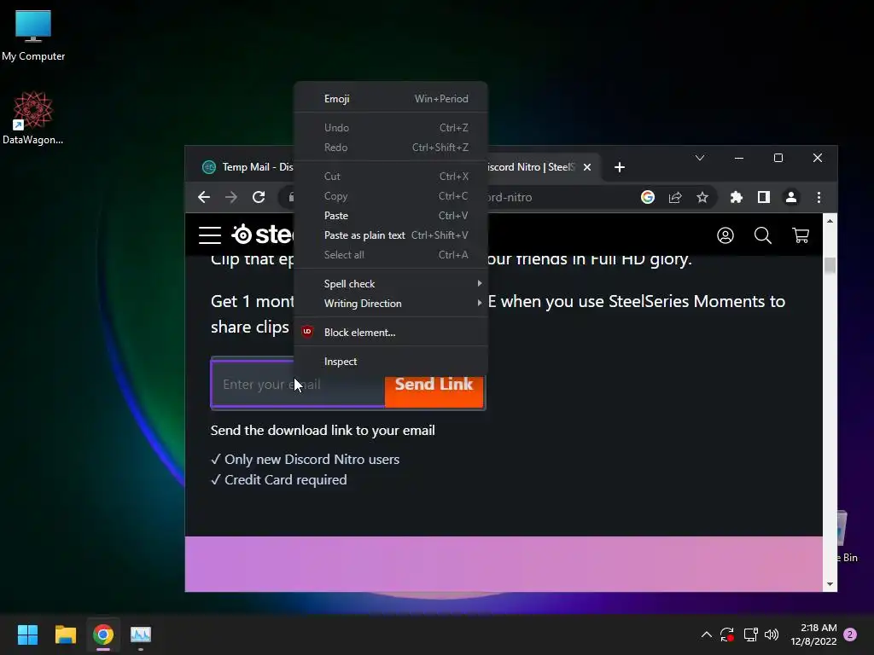Open the Windows Start menu

click(27, 635)
